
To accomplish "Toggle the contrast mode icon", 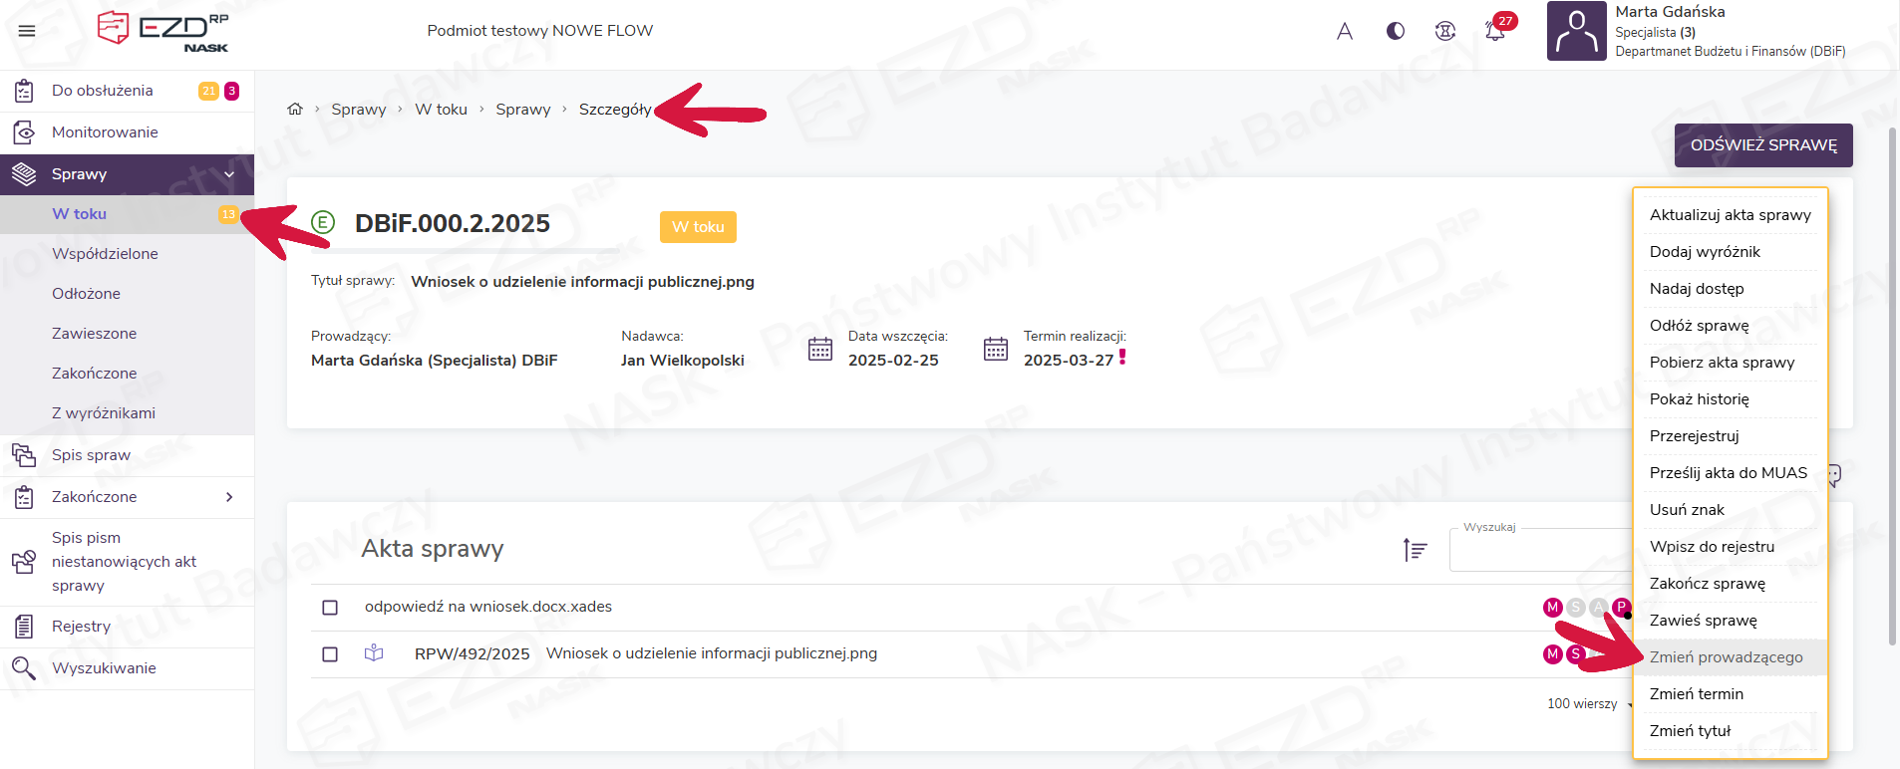I will coord(1396,31).
